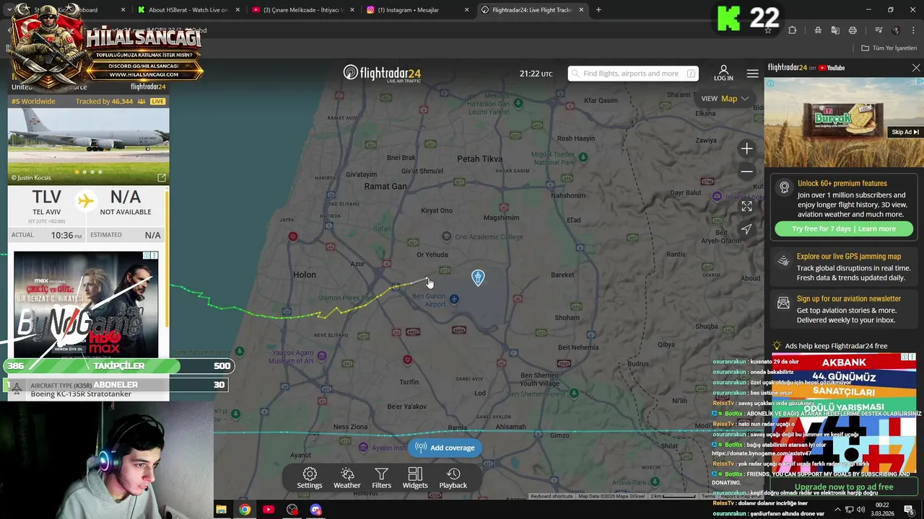Click the taskbar date and time

pos(882,510)
